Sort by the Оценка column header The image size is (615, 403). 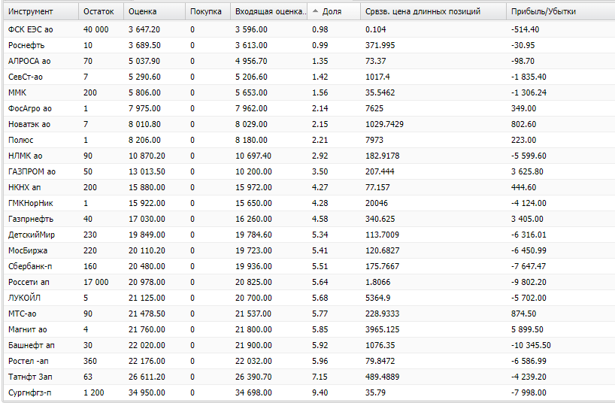155,11
